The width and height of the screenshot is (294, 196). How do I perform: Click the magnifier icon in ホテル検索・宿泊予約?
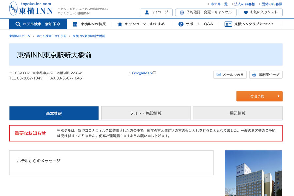coord(18,24)
